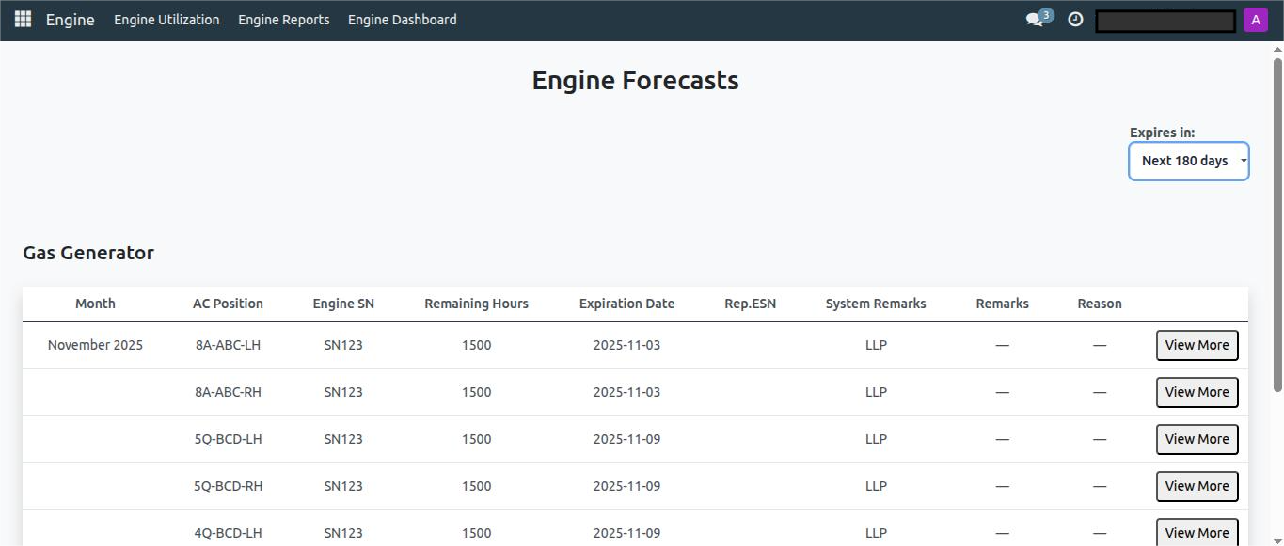Click the System Remarks column header

click(x=876, y=304)
